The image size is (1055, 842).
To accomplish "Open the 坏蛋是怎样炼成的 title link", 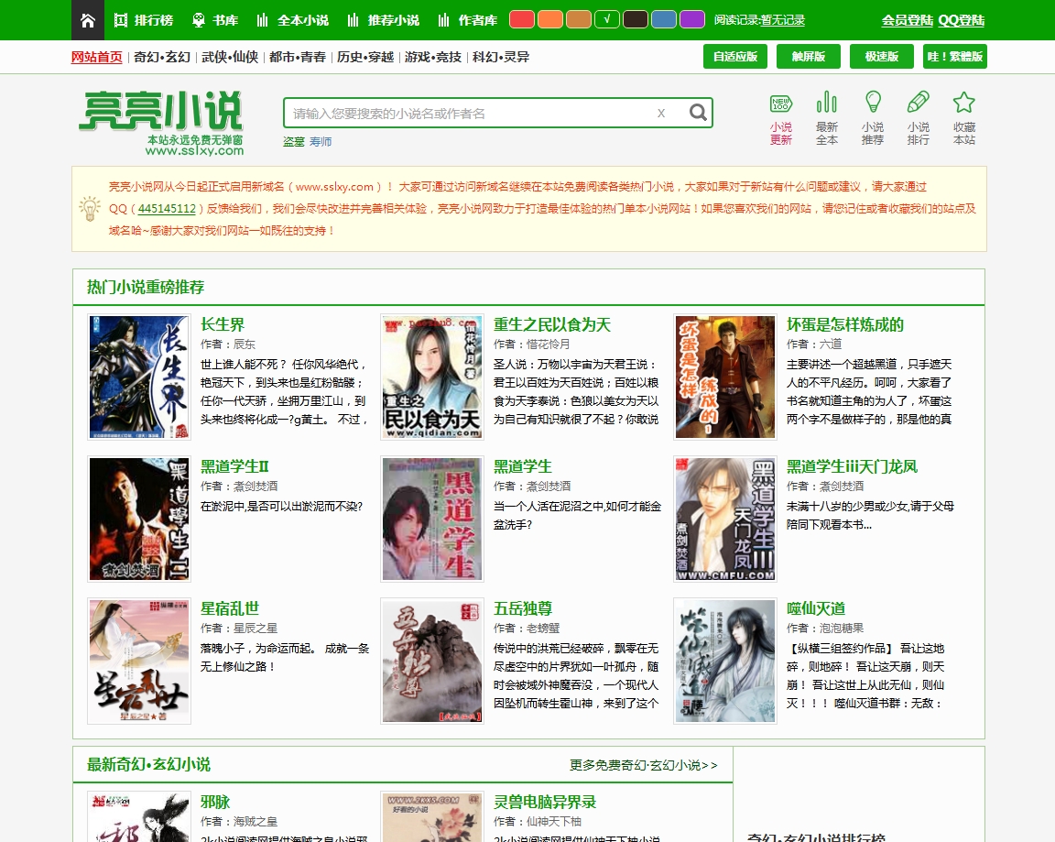I will click(x=845, y=324).
